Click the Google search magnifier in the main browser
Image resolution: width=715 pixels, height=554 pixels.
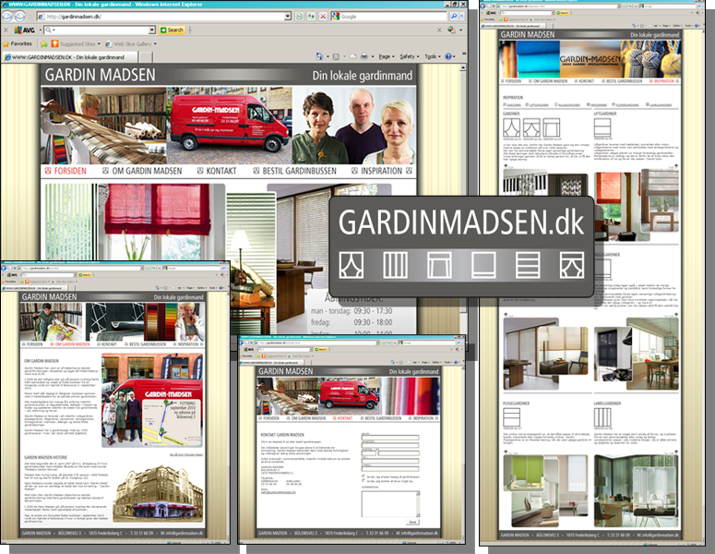(x=451, y=17)
